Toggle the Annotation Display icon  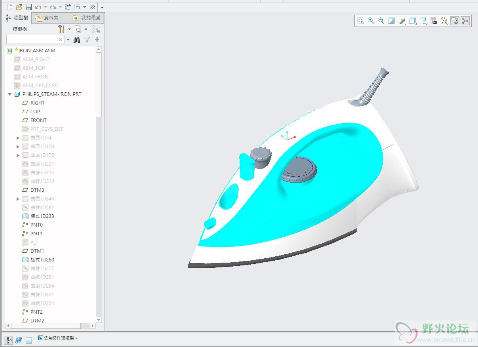click(455, 21)
